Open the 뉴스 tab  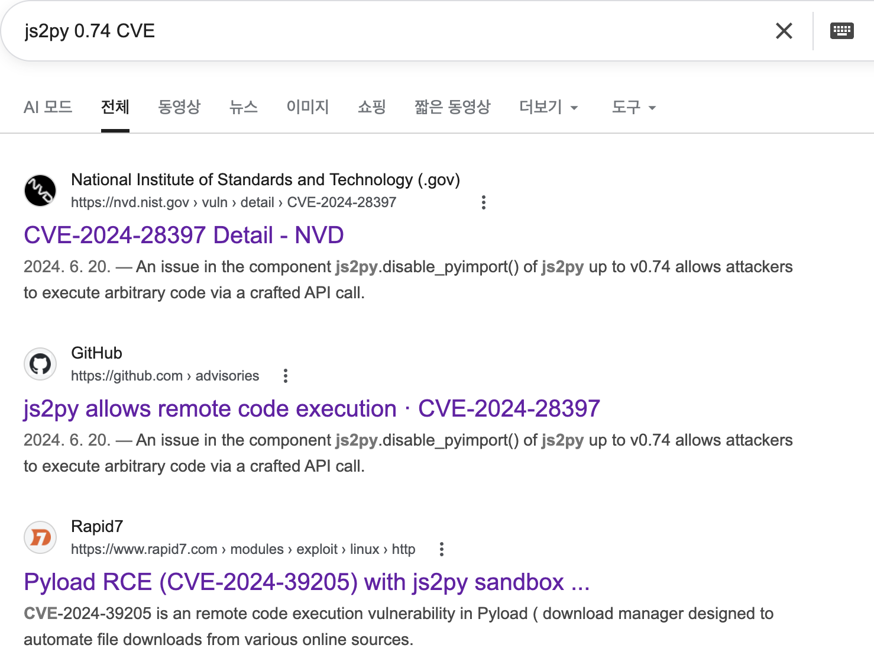pos(244,107)
